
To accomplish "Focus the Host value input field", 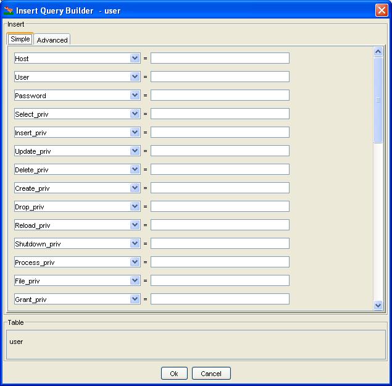I will [x=220, y=58].
